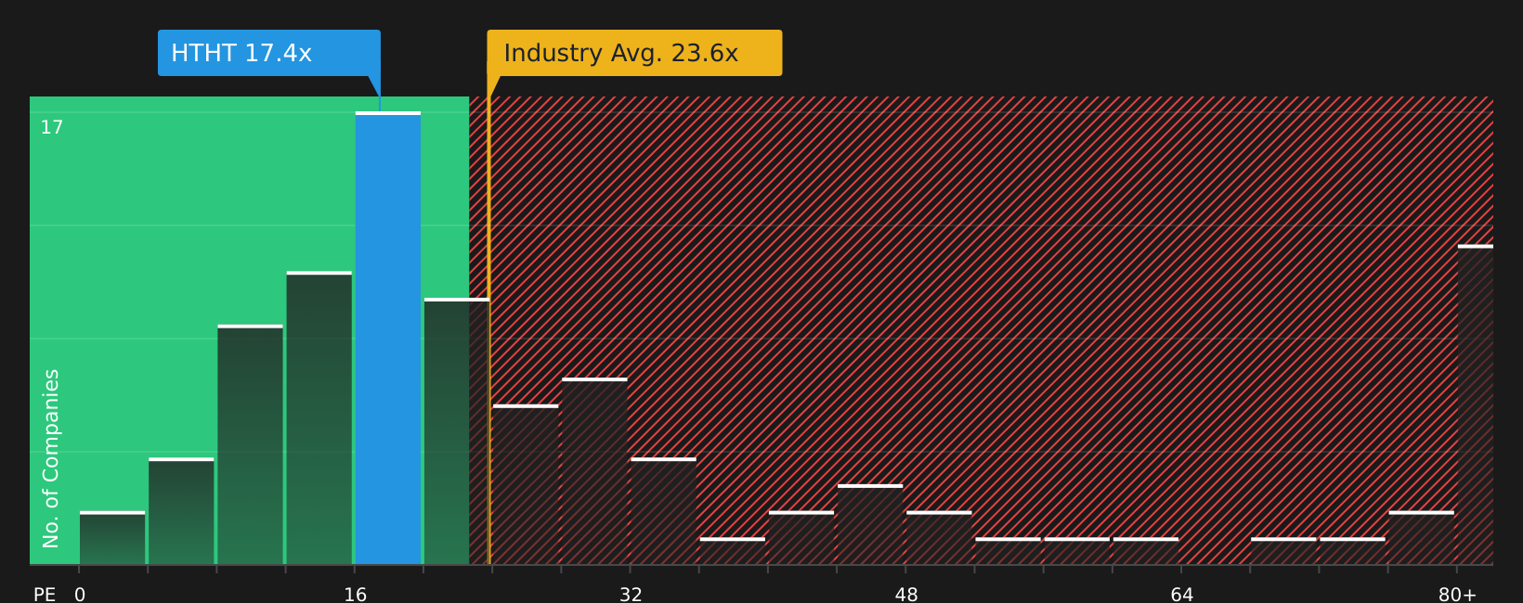
Task: Select the blue highlighted HTHT bar
Action: tap(388, 338)
